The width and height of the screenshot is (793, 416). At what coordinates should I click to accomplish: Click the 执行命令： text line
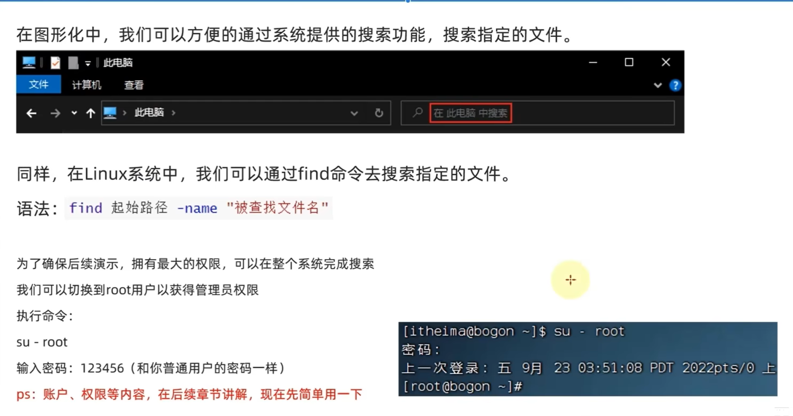[x=45, y=316]
